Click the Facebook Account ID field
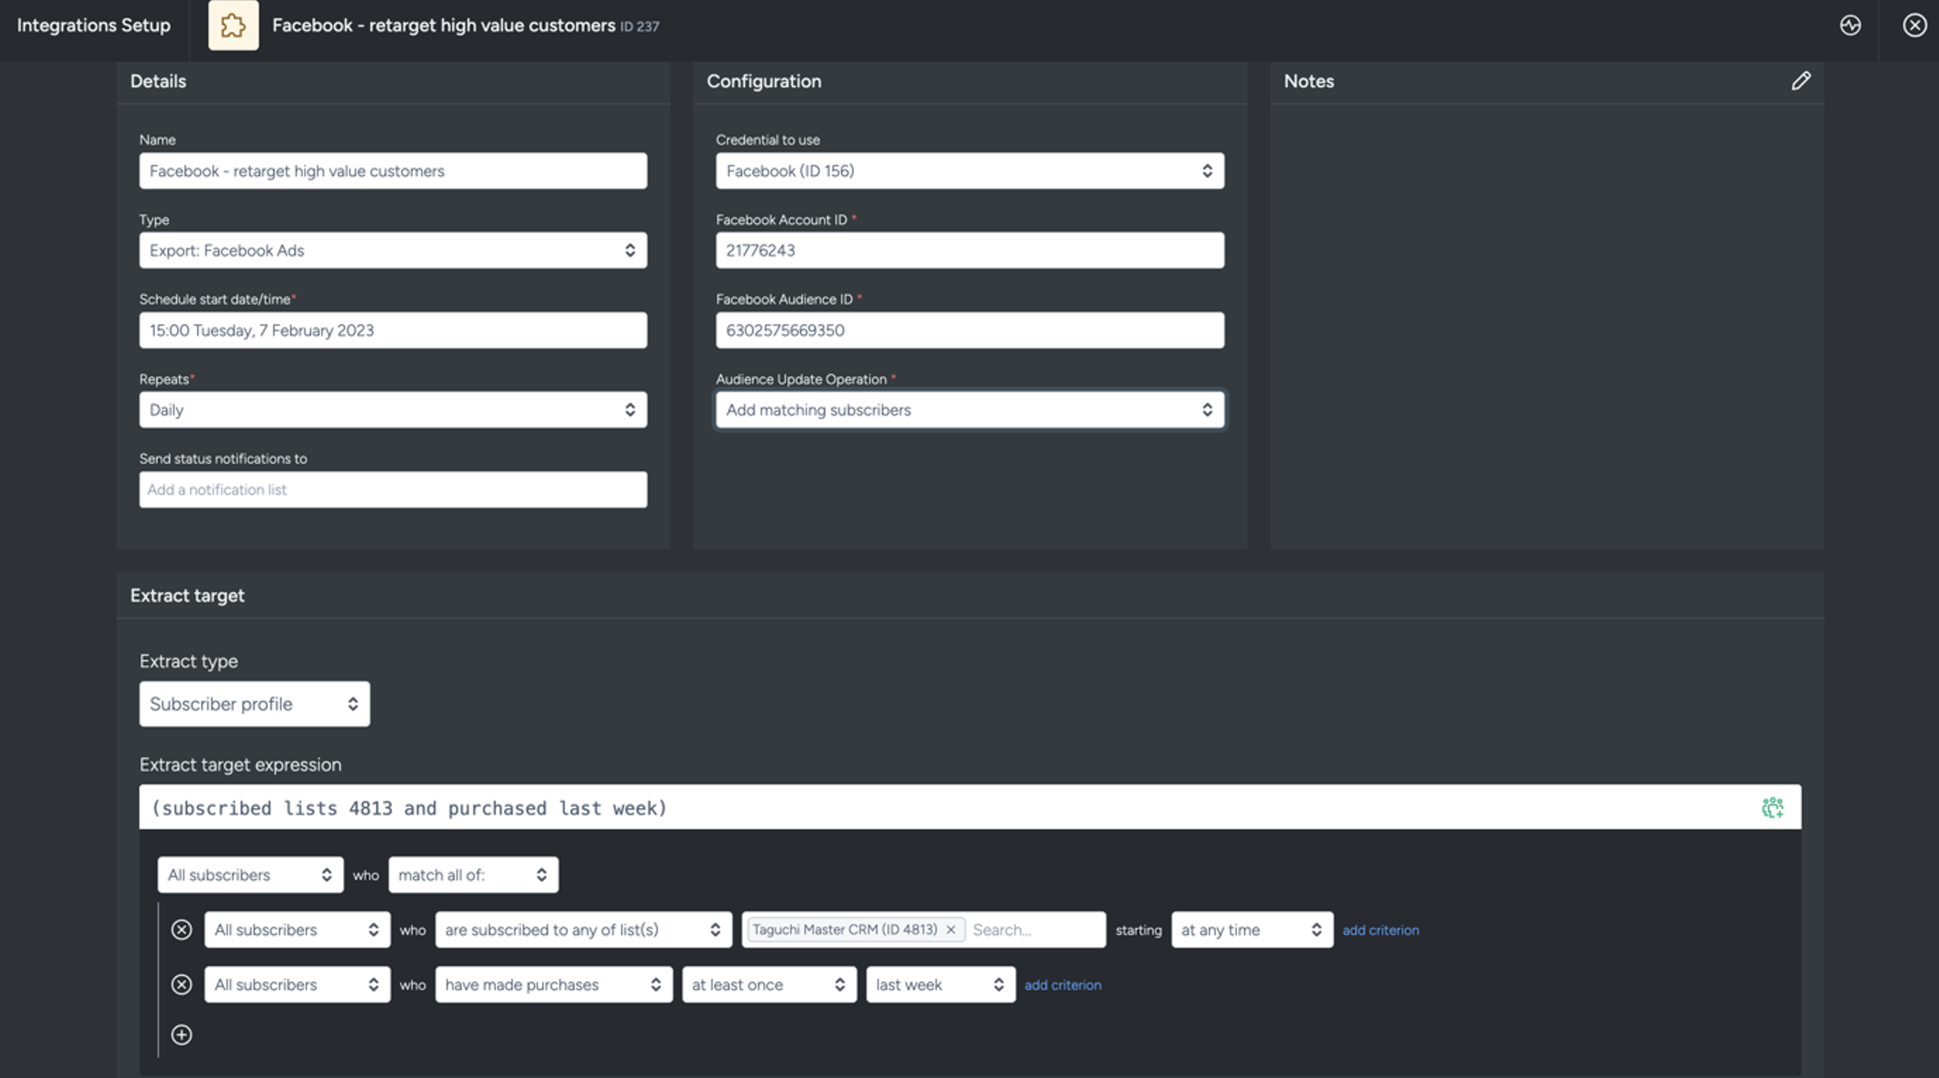This screenshot has height=1078, width=1939. click(x=970, y=250)
